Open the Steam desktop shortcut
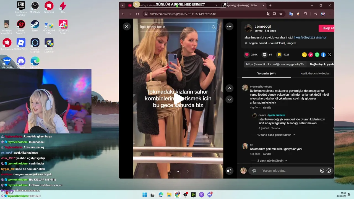Screen dimensions: 354x199 point(35,26)
